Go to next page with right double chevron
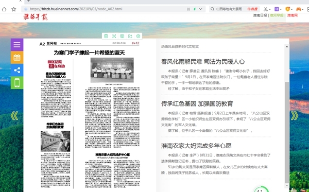 (x=295, y=116)
